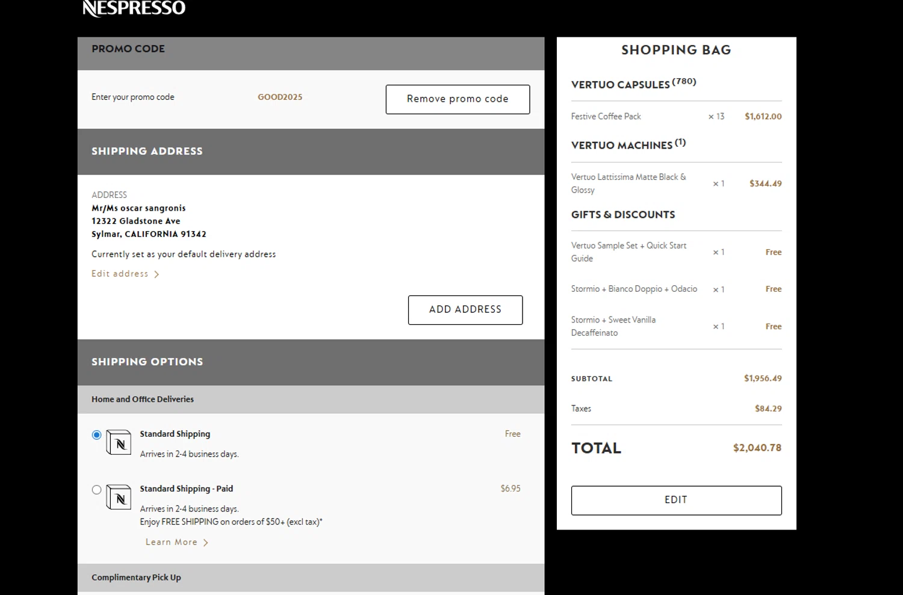The width and height of the screenshot is (903, 595).
Task: Click the name Mr/Ms oscar sangronis
Action: tap(138, 208)
